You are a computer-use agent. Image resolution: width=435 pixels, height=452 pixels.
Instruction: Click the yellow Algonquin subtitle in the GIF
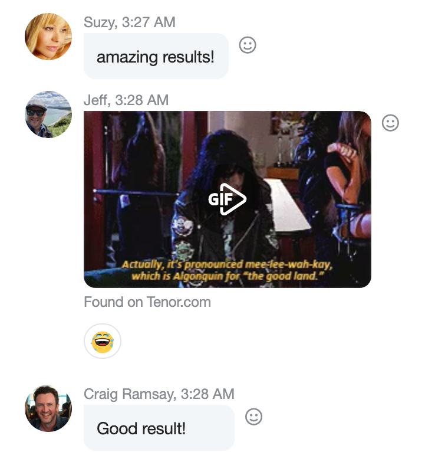point(227,270)
